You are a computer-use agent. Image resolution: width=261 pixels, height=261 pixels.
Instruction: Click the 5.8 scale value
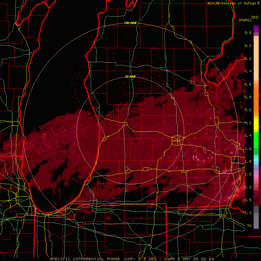[248, 97]
